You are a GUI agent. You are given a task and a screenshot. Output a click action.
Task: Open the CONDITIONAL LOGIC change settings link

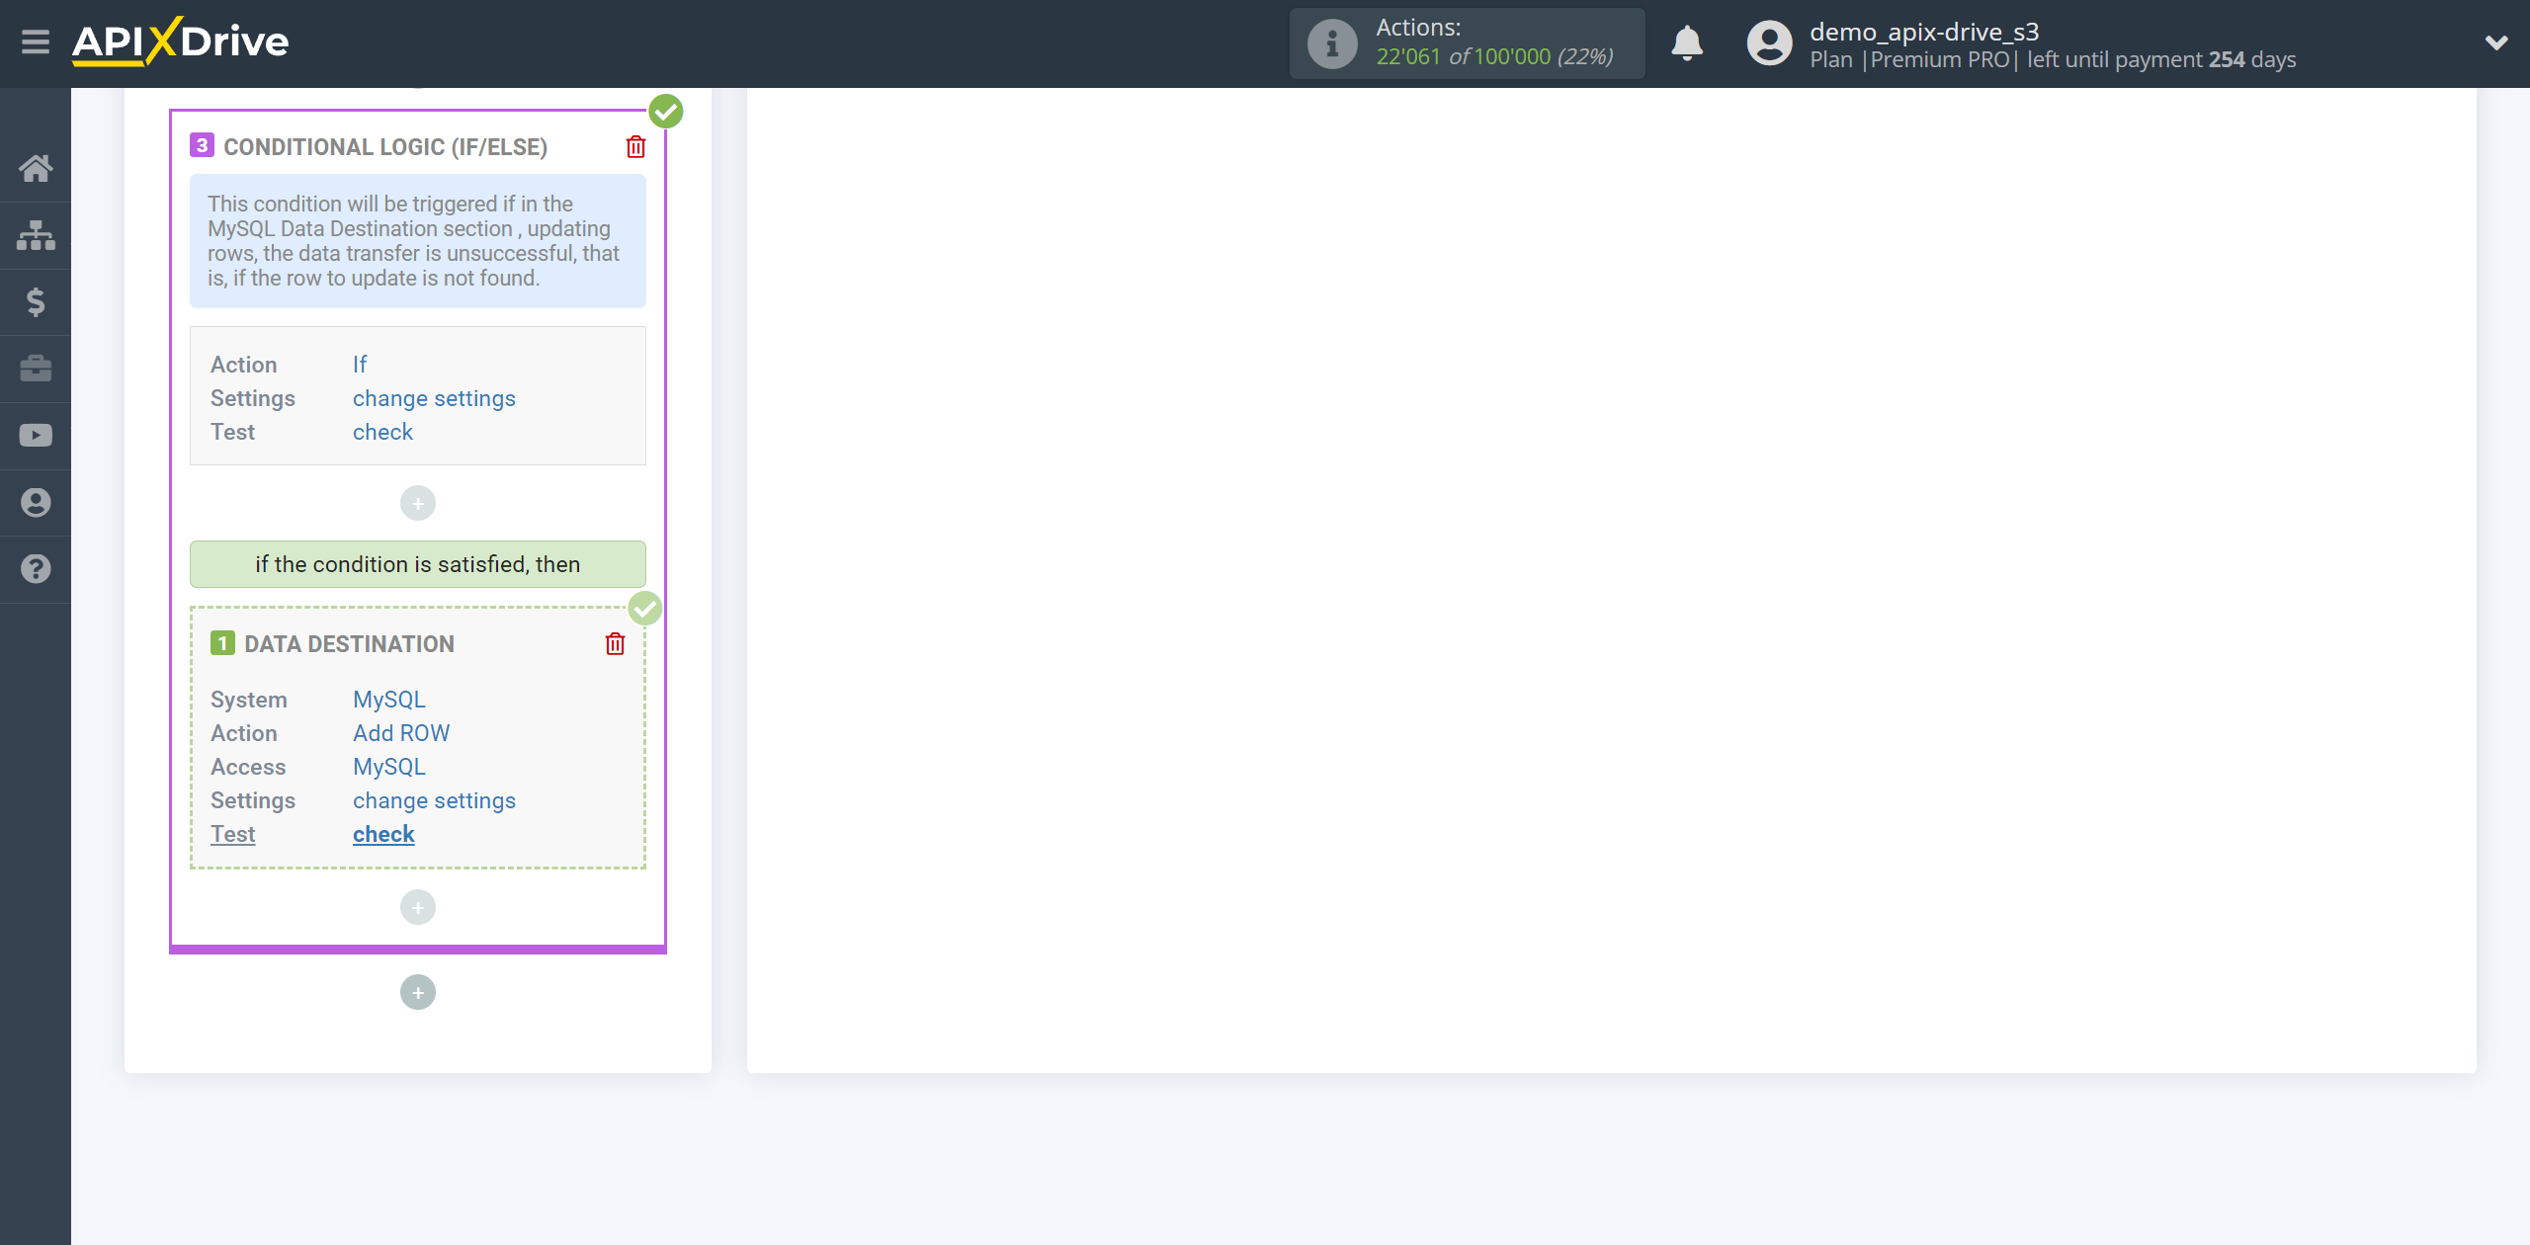pyautogui.click(x=434, y=397)
